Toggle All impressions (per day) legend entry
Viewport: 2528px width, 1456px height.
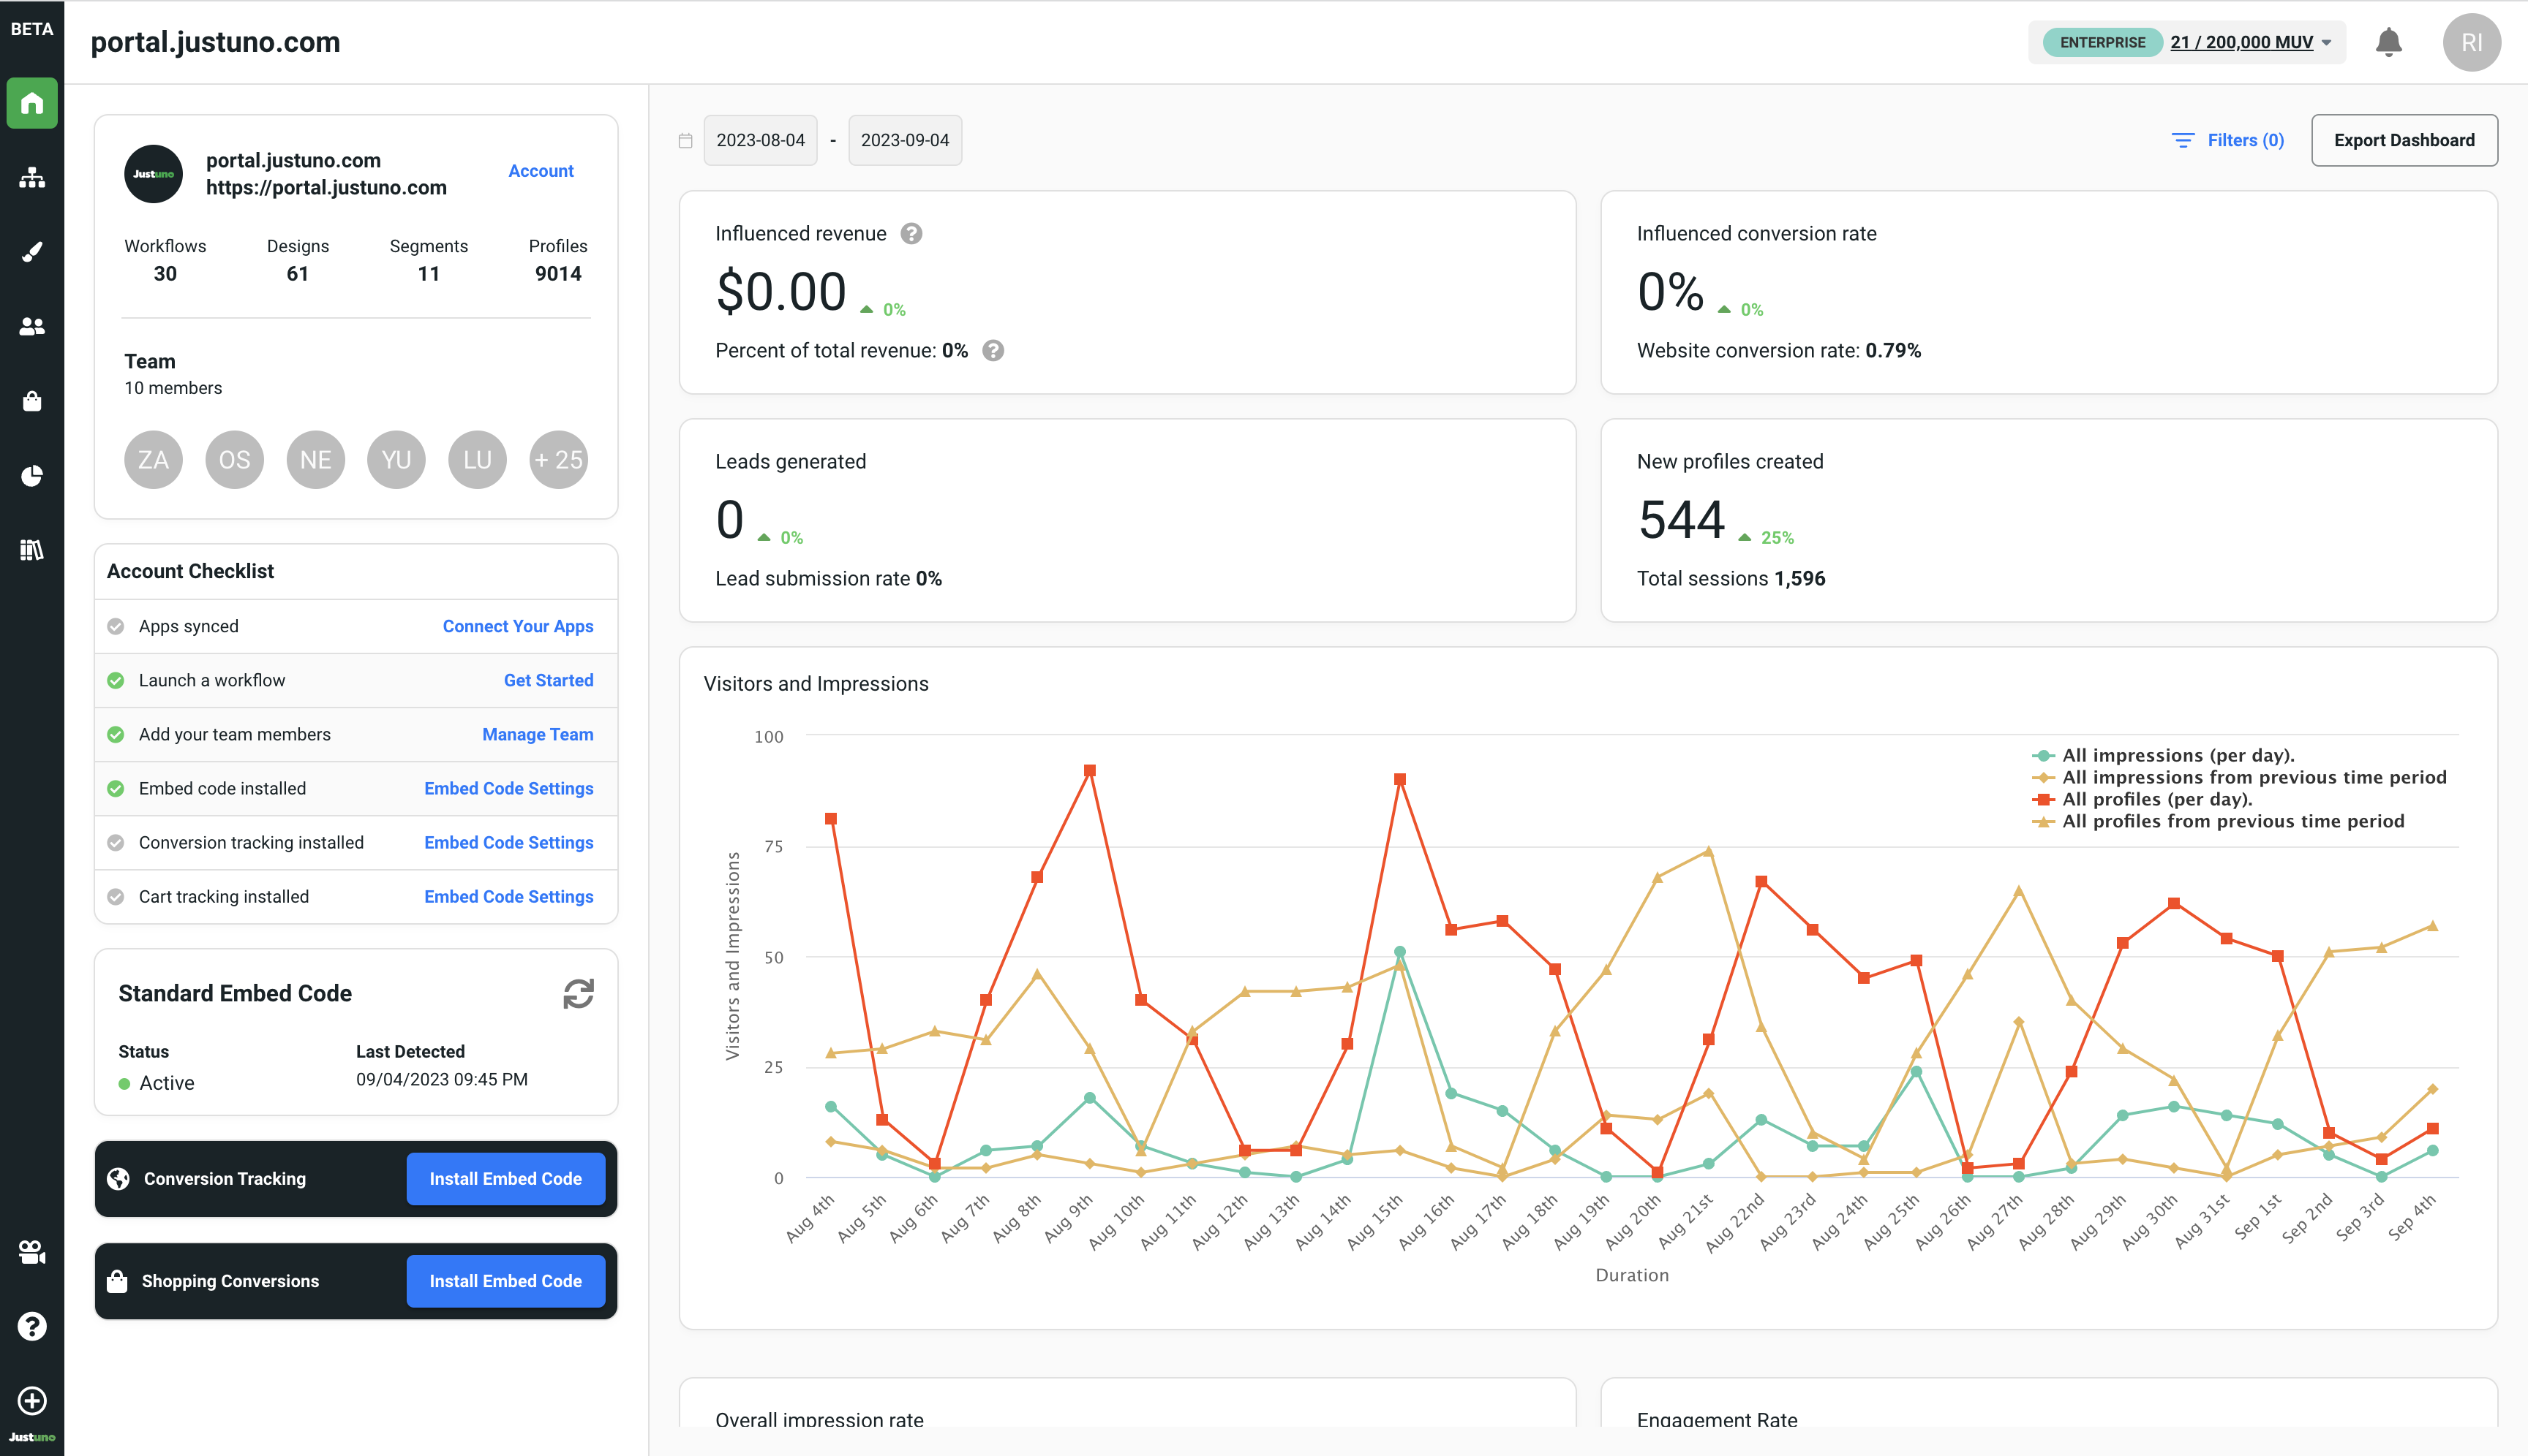click(2163, 755)
